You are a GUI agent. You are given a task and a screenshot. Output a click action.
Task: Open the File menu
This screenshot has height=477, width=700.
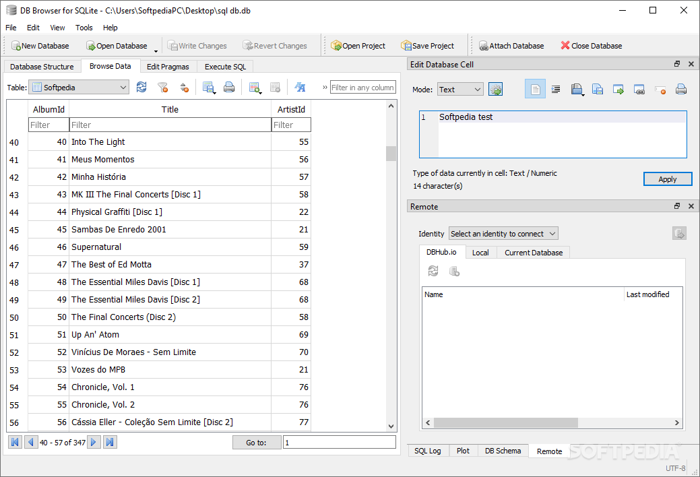tap(11, 28)
